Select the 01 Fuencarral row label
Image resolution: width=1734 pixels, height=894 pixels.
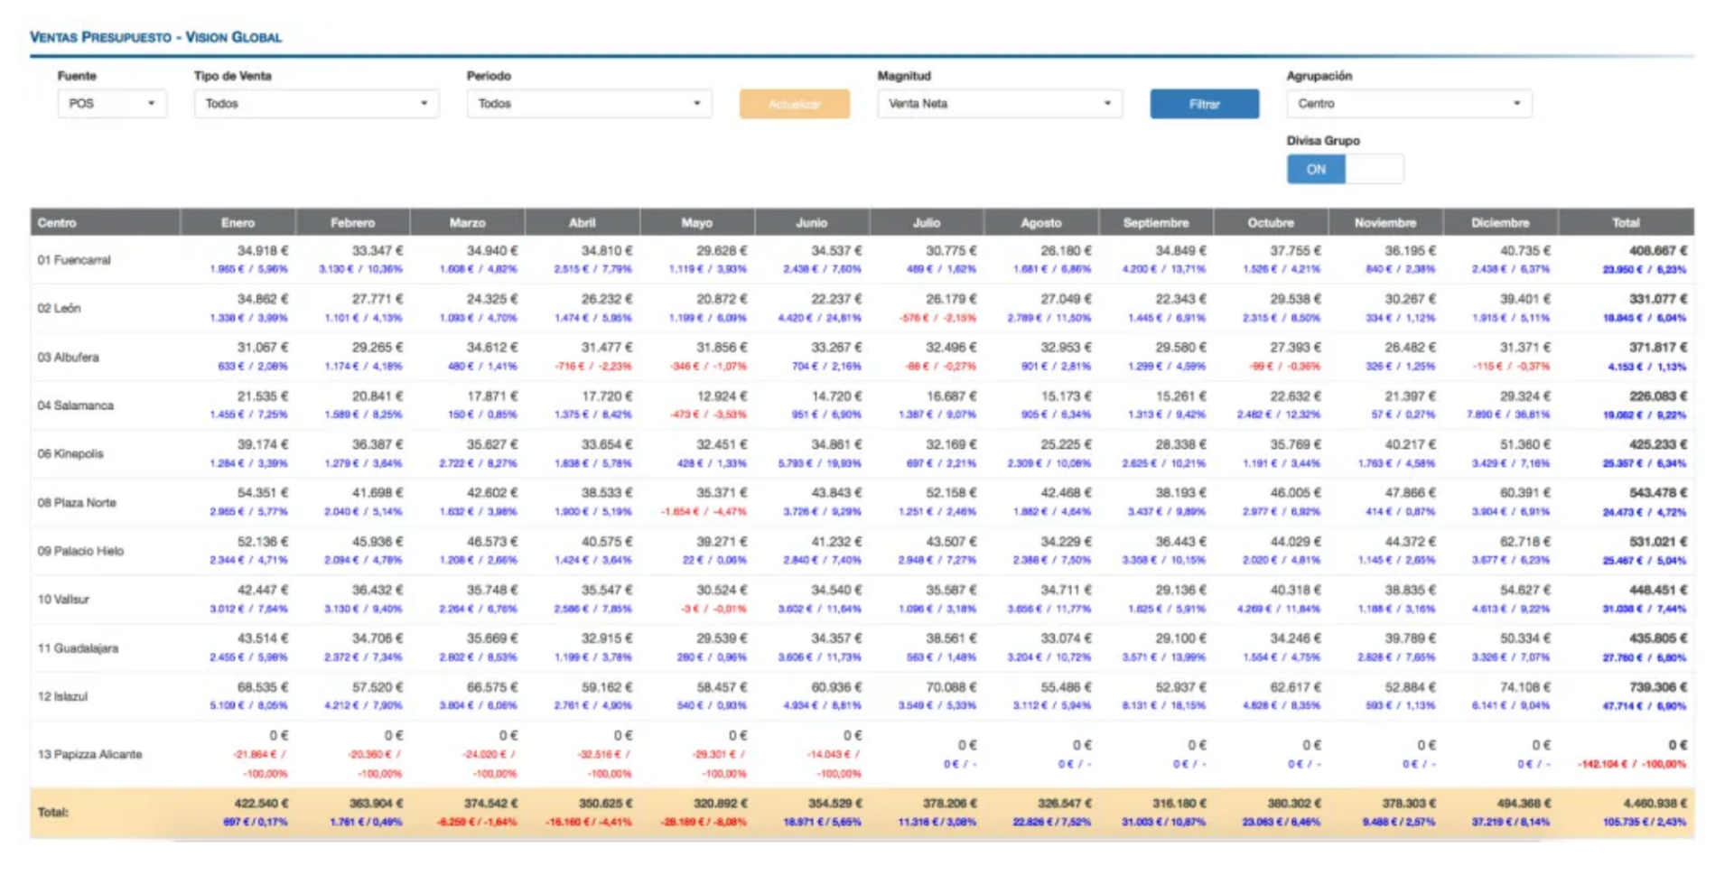tap(74, 260)
